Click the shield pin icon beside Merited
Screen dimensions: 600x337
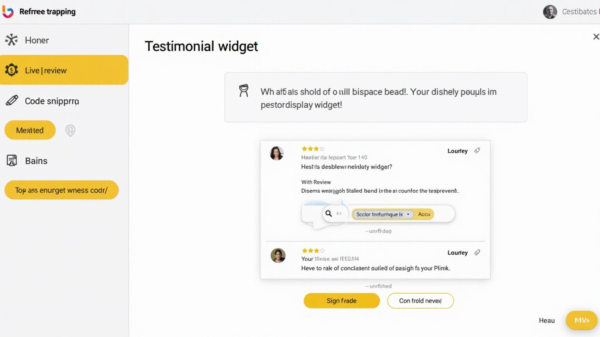coord(70,130)
